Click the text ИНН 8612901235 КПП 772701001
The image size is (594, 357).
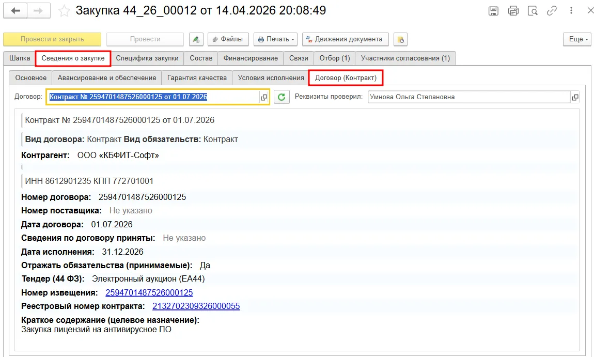pos(89,181)
